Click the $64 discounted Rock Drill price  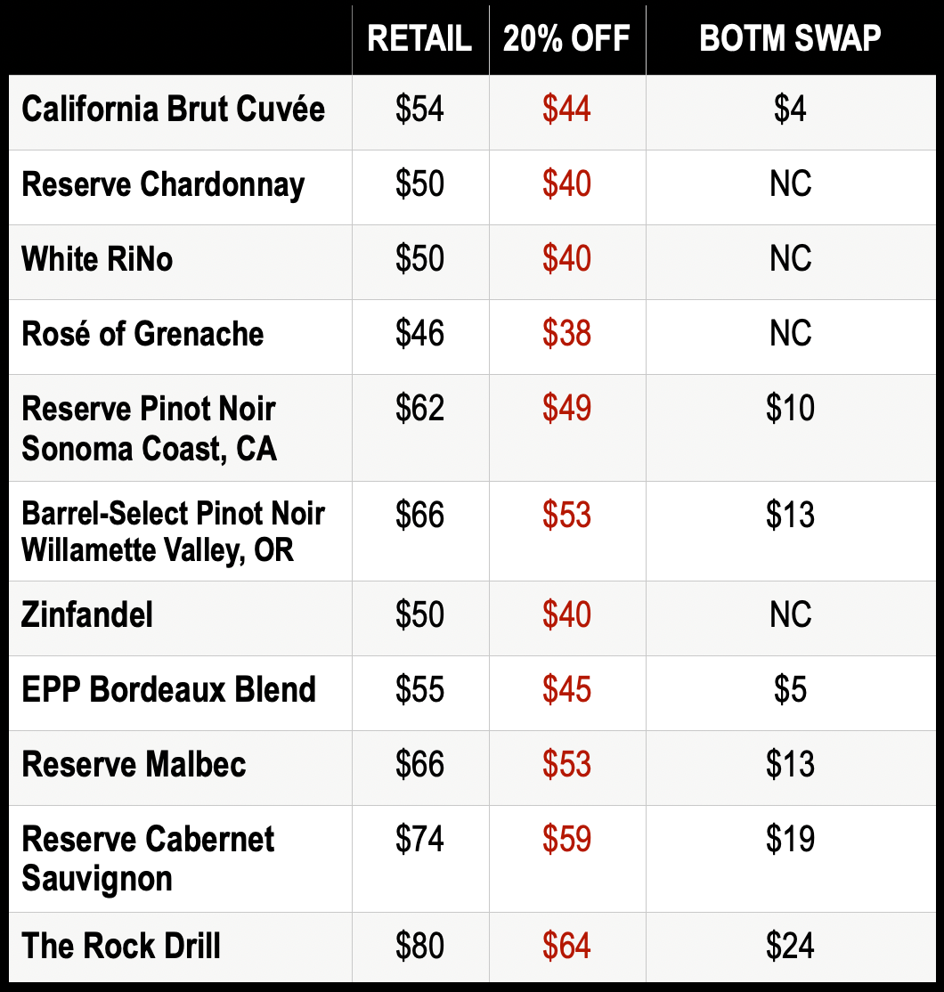click(x=566, y=946)
